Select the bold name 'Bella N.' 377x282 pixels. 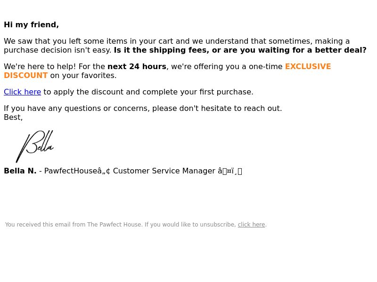point(20,171)
